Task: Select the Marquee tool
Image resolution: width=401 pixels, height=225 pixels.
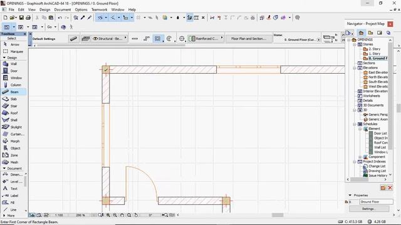Action: point(13,51)
